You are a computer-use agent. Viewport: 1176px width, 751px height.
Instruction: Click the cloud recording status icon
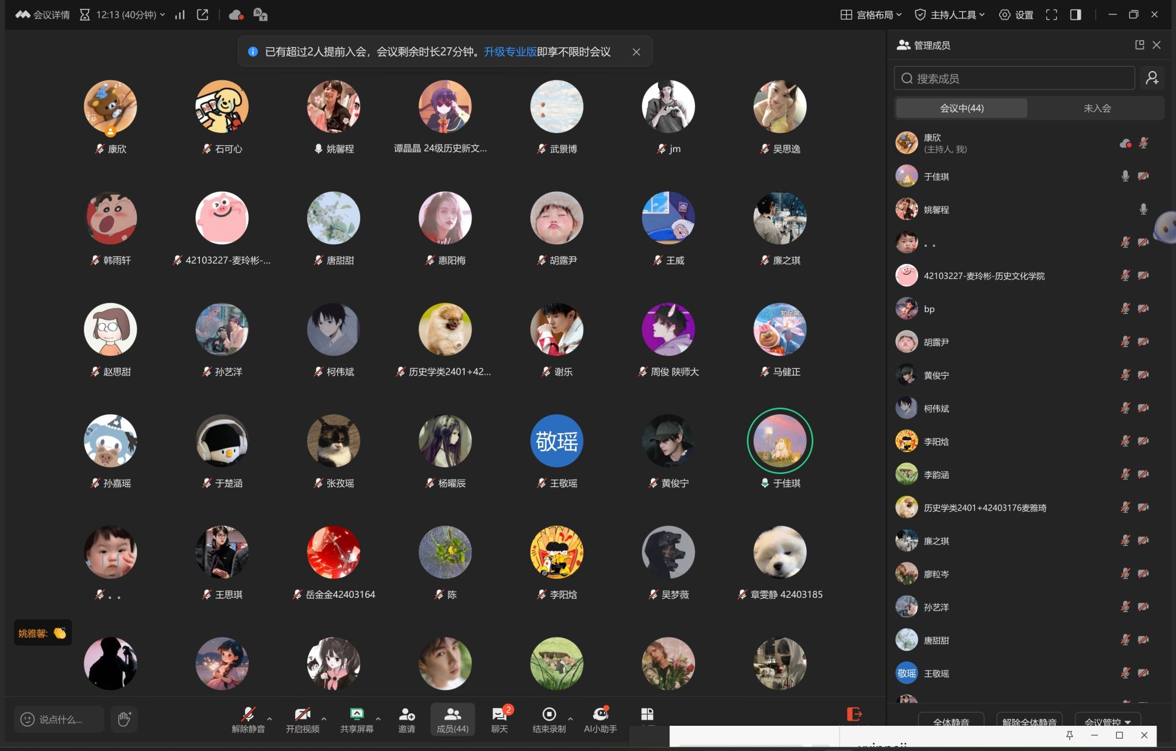click(x=236, y=15)
